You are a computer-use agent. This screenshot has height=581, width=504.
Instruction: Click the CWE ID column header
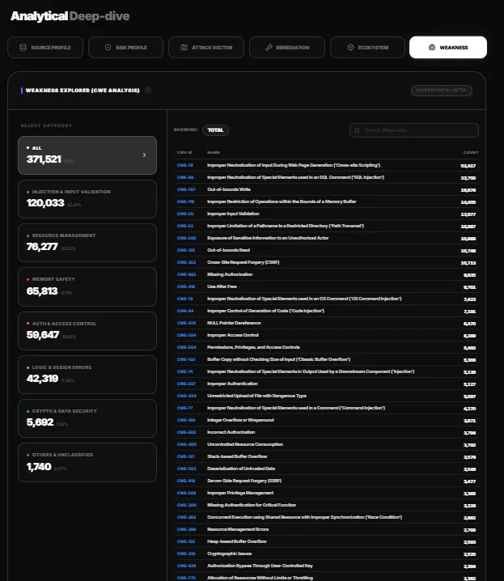pos(184,153)
